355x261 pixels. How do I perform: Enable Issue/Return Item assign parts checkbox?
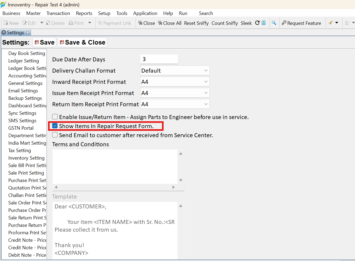tap(55, 117)
